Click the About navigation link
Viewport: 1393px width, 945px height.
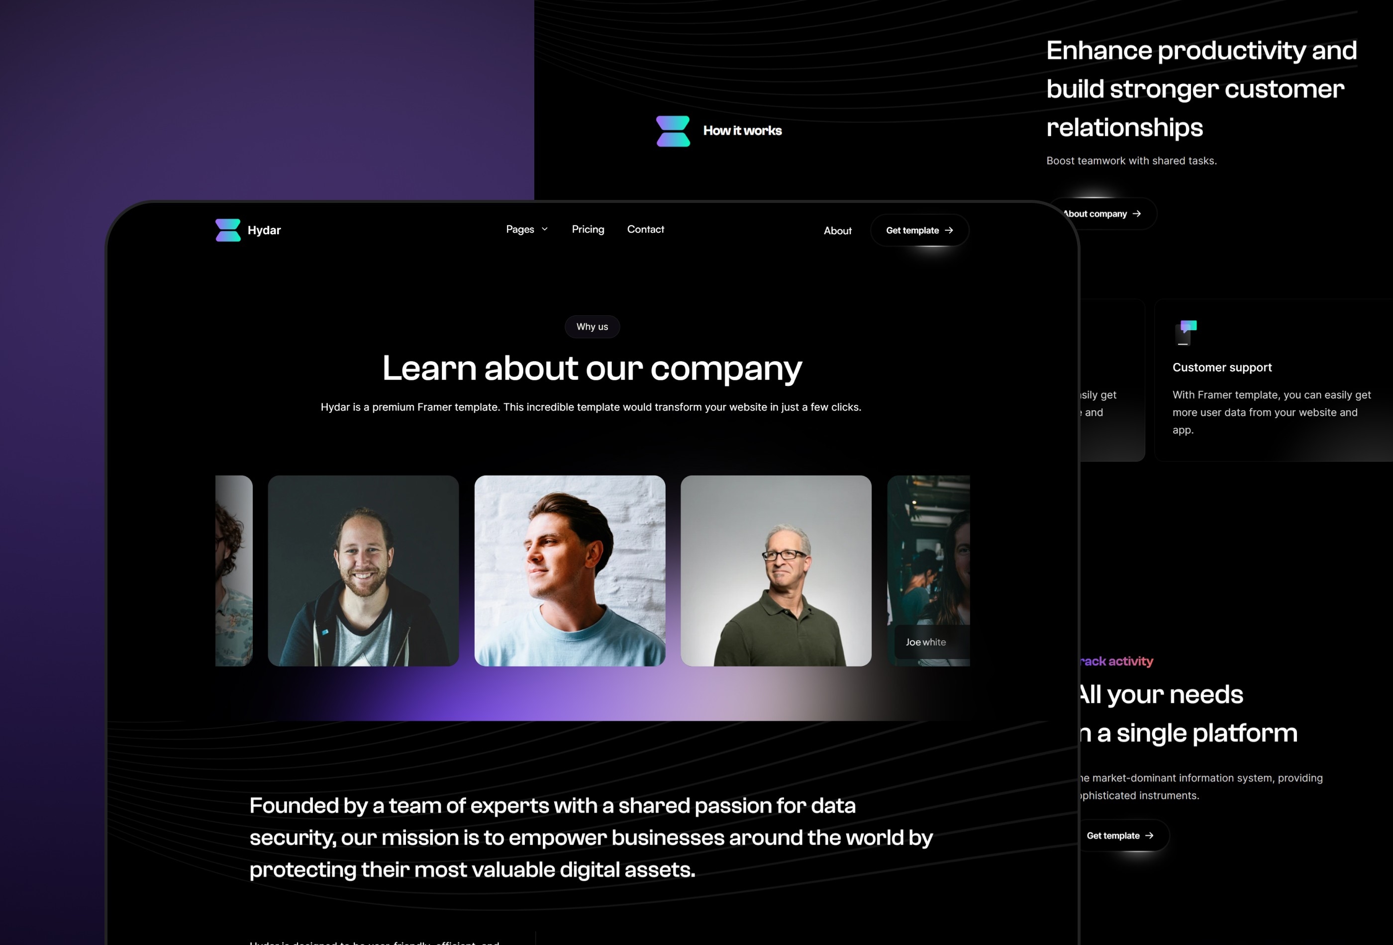pyautogui.click(x=837, y=230)
